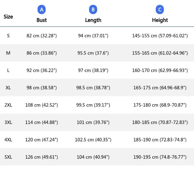Click the Height column header
This screenshot has width=194, height=169.
pyautogui.click(x=160, y=20)
